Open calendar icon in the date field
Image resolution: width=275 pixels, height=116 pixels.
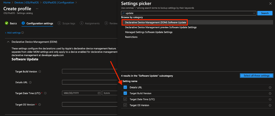point(99,93)
